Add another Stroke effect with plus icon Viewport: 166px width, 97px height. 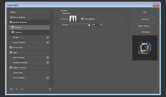point(48,37)
